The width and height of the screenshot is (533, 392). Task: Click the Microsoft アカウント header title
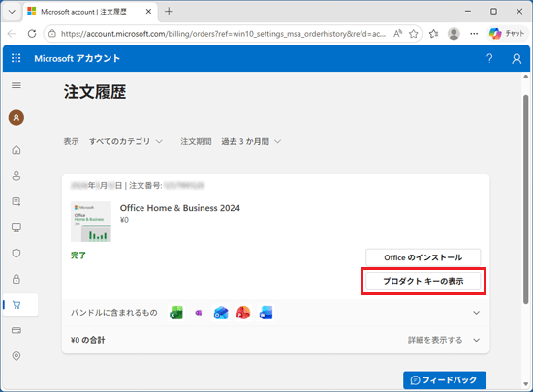[78, 58]
